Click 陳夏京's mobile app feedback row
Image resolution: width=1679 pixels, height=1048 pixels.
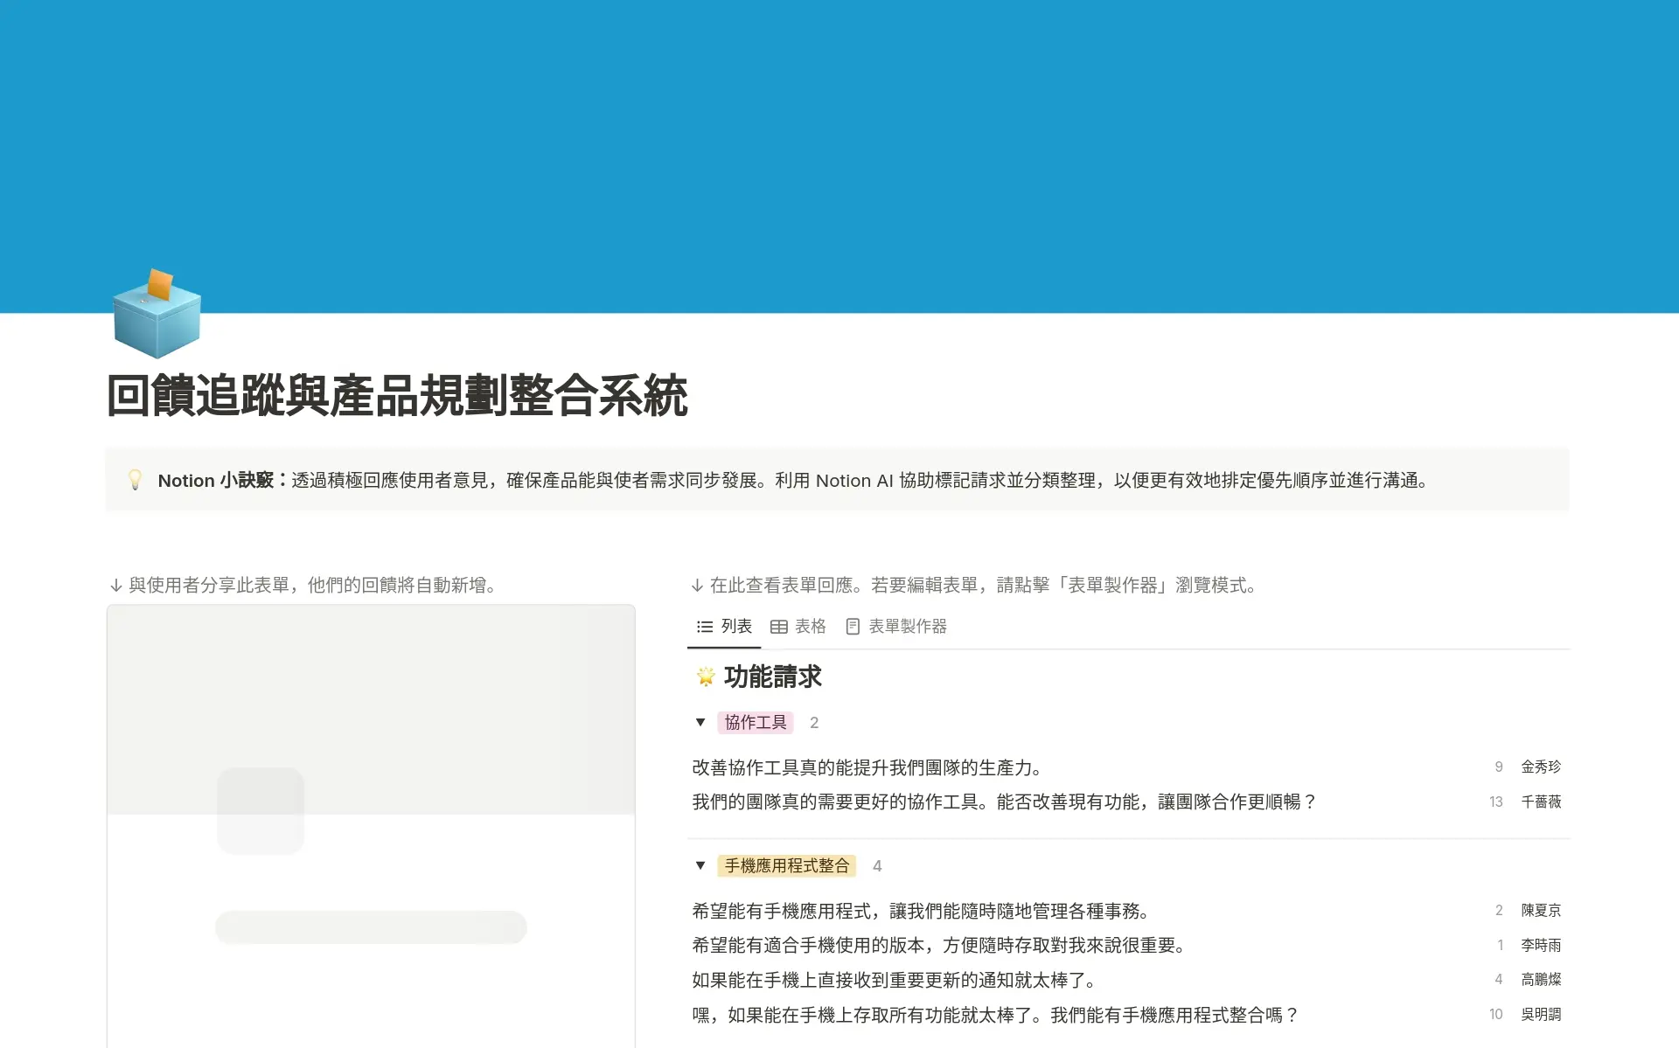tap(920, 911)
